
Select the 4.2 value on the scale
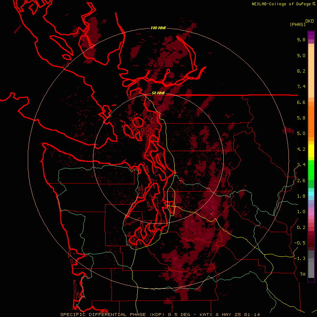[301, 149]
